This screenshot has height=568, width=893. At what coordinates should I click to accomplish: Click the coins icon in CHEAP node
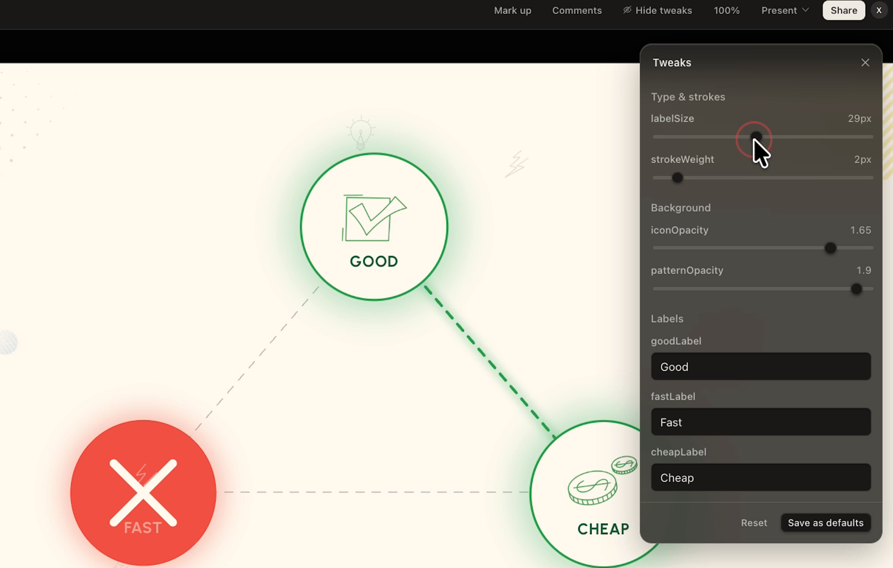click(602, 480)
